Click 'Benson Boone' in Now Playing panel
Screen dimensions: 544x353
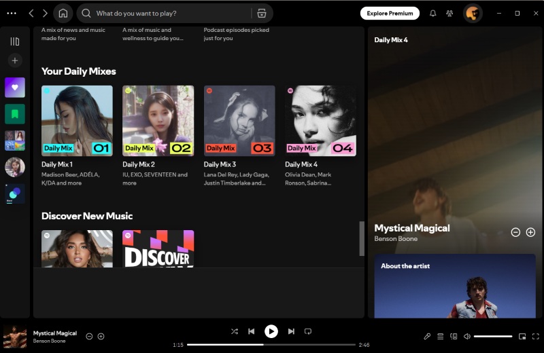tap(396, 239)
